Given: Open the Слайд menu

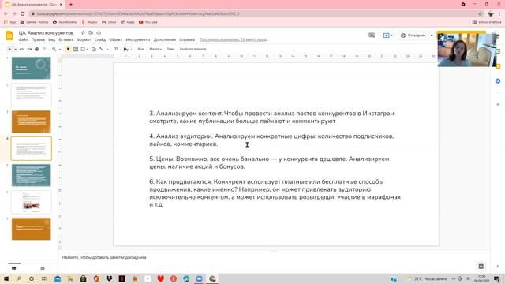Looking at the screenshot, I should [x=100, y=39].
